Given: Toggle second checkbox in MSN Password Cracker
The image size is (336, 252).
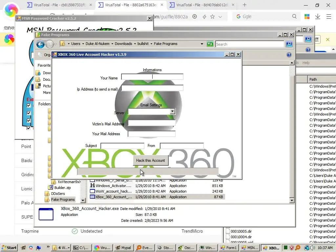Looking at the screenshot, I should pyautogui.click(x=29, y=113).
